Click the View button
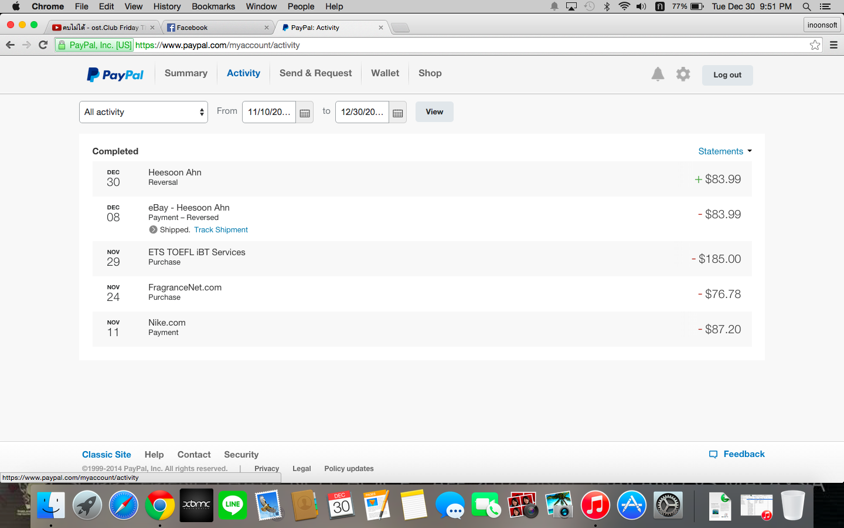Screen dimensions: 844x528 pos(434,112)
